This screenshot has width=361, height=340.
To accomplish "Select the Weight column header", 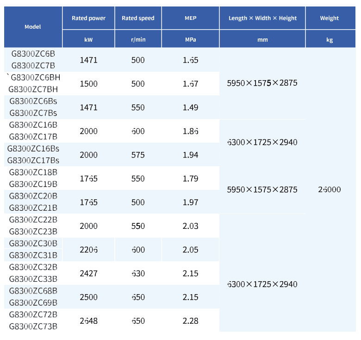I will coord(330,18).
